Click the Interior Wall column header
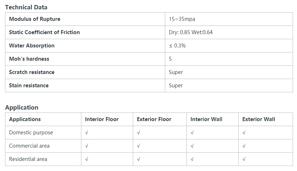 pos(206,119)
